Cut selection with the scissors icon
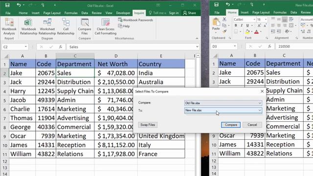 click(x=224, y=20)
